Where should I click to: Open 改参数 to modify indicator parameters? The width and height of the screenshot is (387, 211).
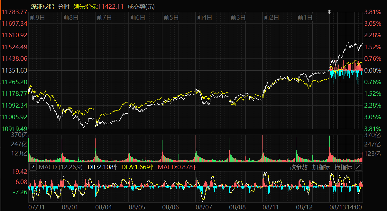(x=299, y=167)
